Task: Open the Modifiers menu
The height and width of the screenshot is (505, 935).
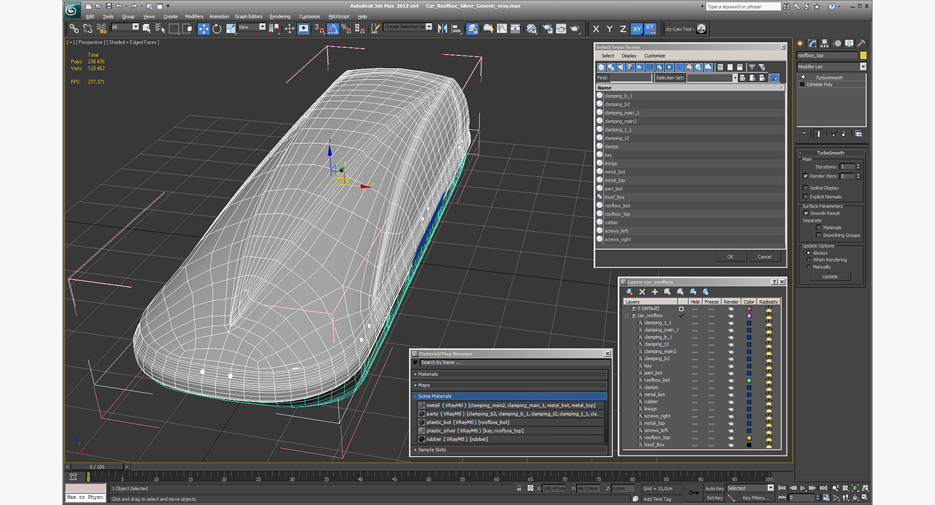Action: pos(194,16)
